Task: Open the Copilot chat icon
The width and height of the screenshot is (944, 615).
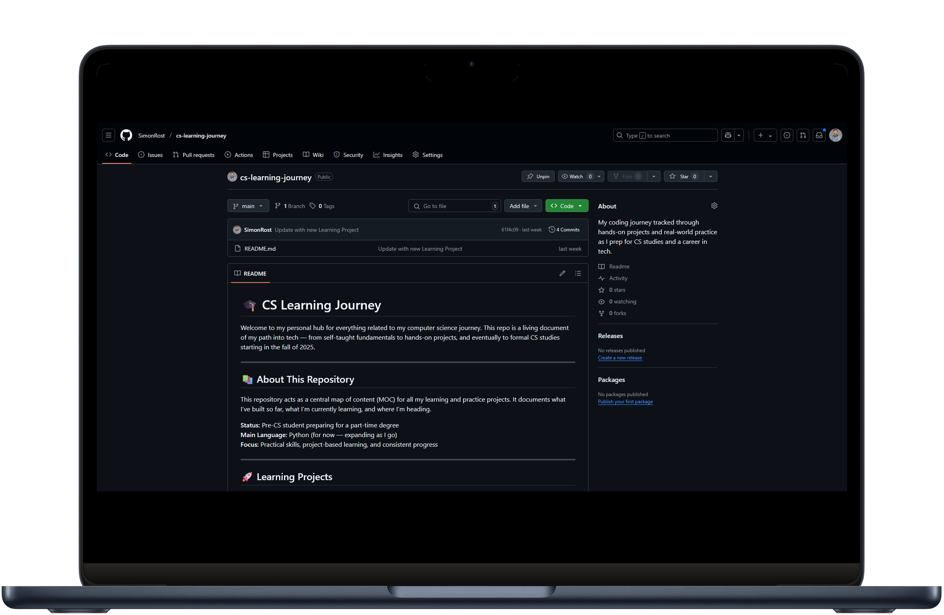Action: point(728,136)
